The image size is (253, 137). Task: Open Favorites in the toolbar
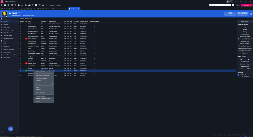point(51,5)
